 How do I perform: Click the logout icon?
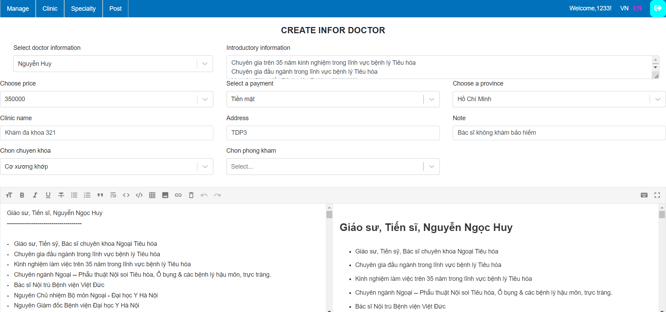click(658, 8)
